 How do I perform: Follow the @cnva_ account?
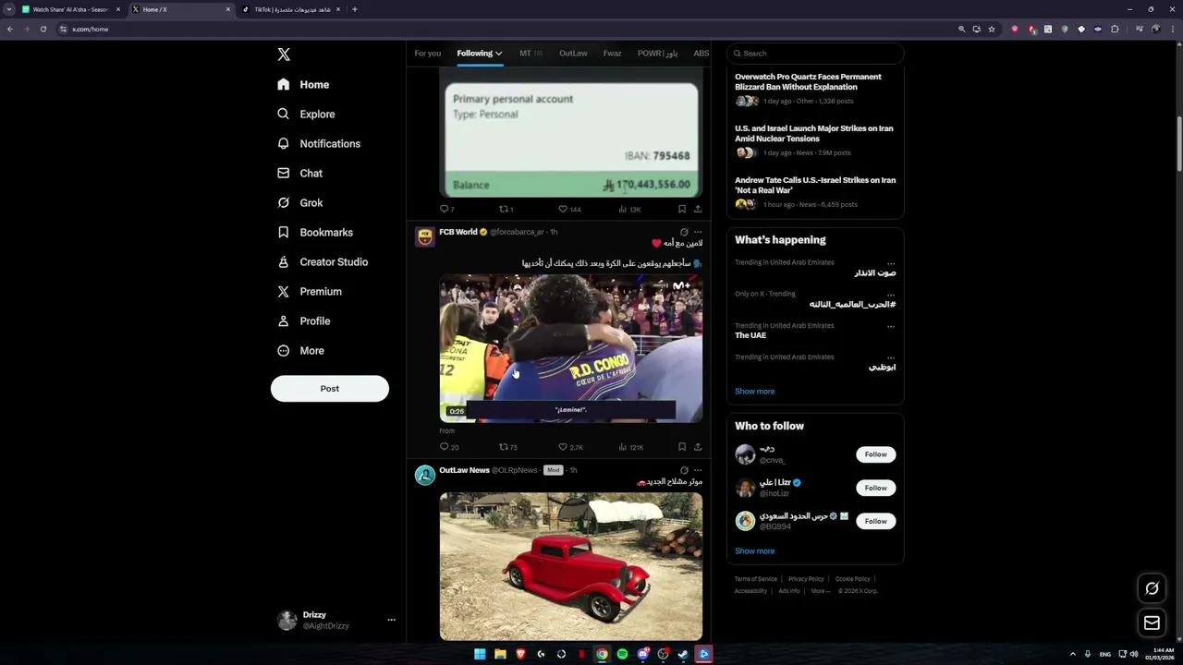point(876,454)
